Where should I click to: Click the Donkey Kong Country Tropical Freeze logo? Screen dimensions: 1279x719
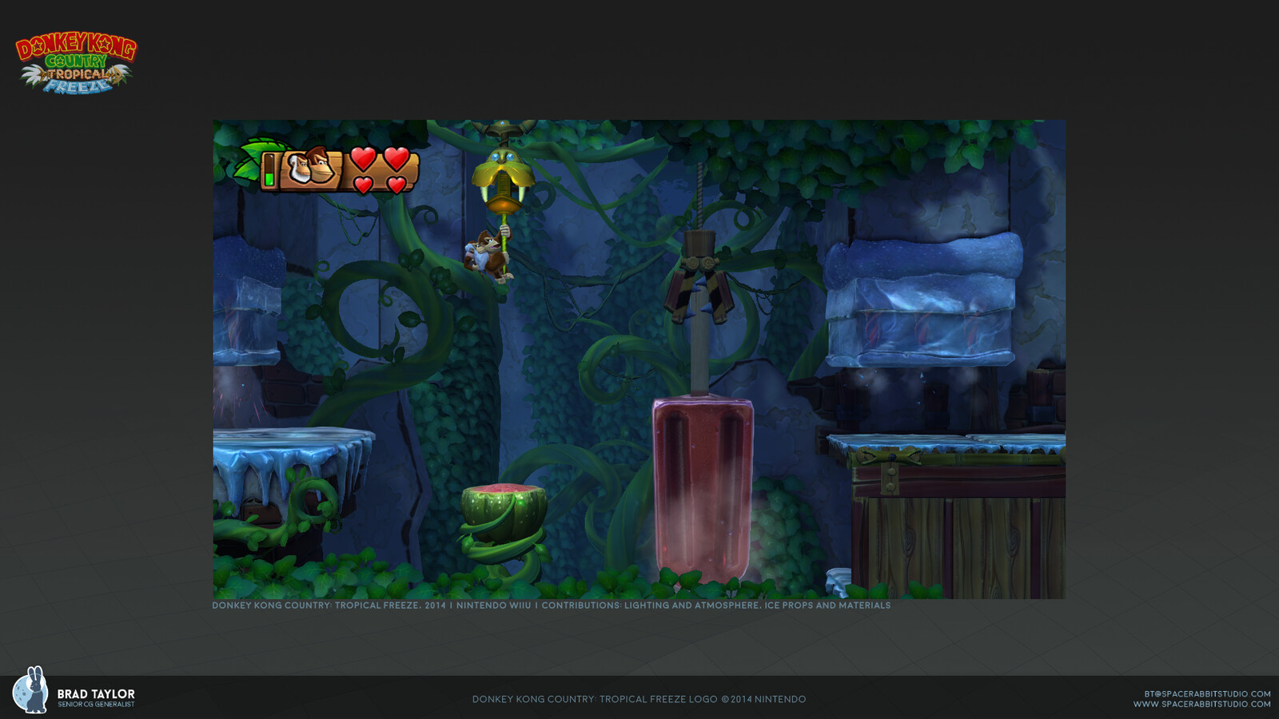click(76, 62)
